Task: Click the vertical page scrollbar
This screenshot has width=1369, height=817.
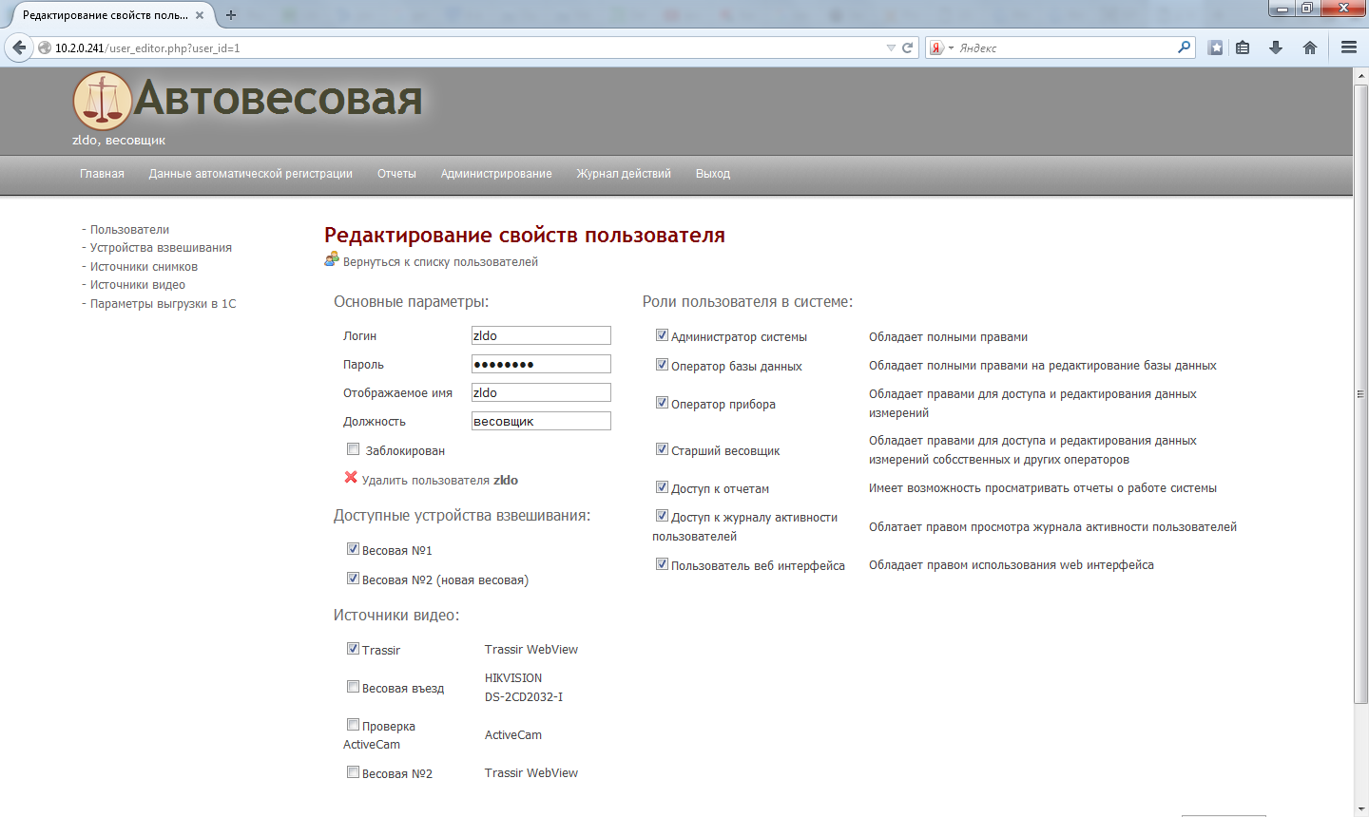Action: 1360,394
